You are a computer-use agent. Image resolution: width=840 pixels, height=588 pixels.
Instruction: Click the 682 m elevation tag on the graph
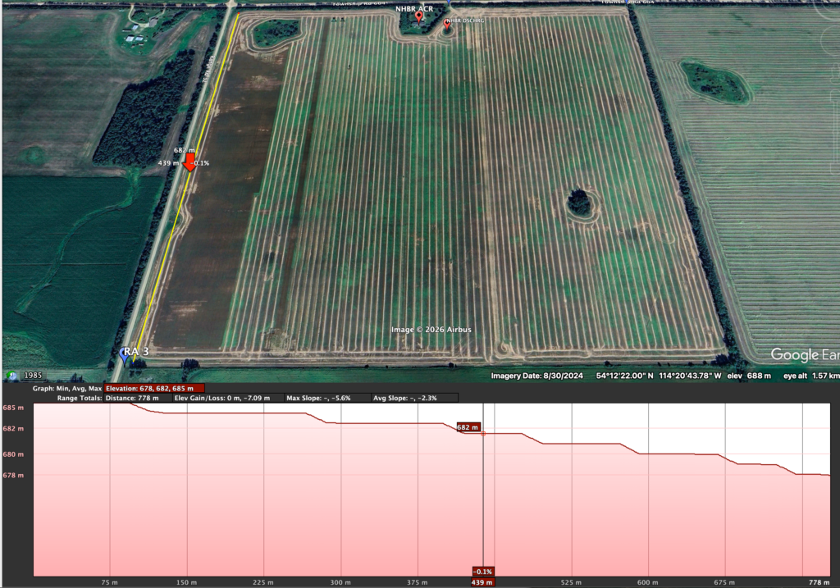pyautogui.click(x=467, y=427)
